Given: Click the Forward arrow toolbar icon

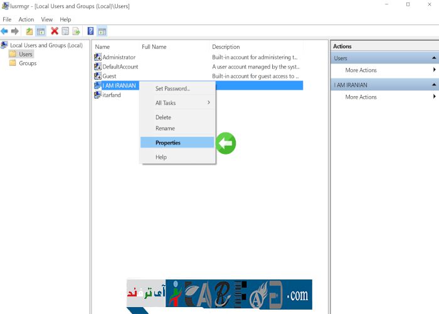Looking at the screenshot, I should click(x=15, y=31).
